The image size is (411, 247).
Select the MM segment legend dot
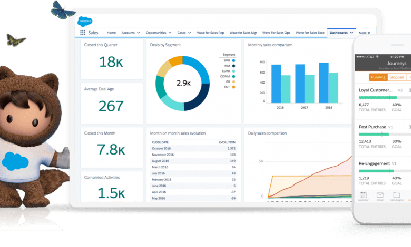tap(233, 66)
